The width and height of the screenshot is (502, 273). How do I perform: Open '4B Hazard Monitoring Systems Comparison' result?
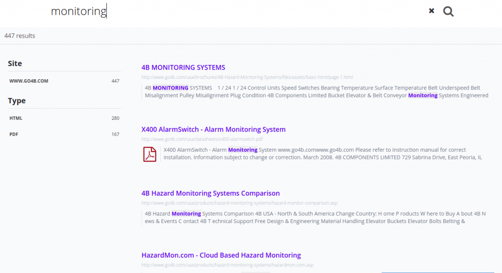coord(211,193)
